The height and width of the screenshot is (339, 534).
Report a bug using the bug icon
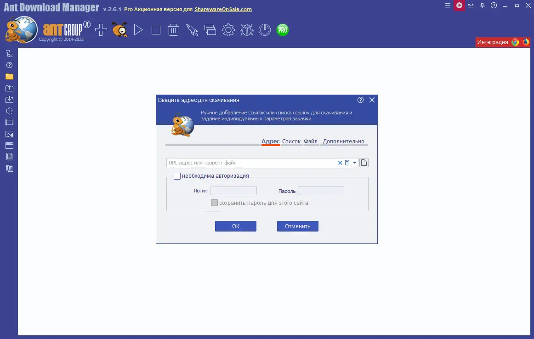(246, 29)
